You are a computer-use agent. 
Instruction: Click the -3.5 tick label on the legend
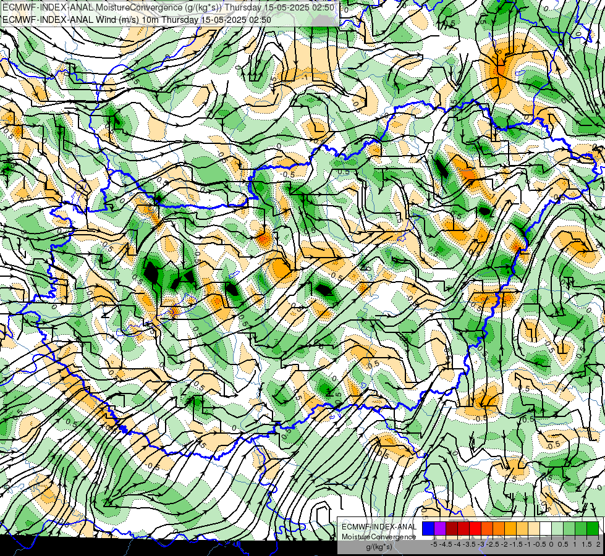tap(469, 544)
